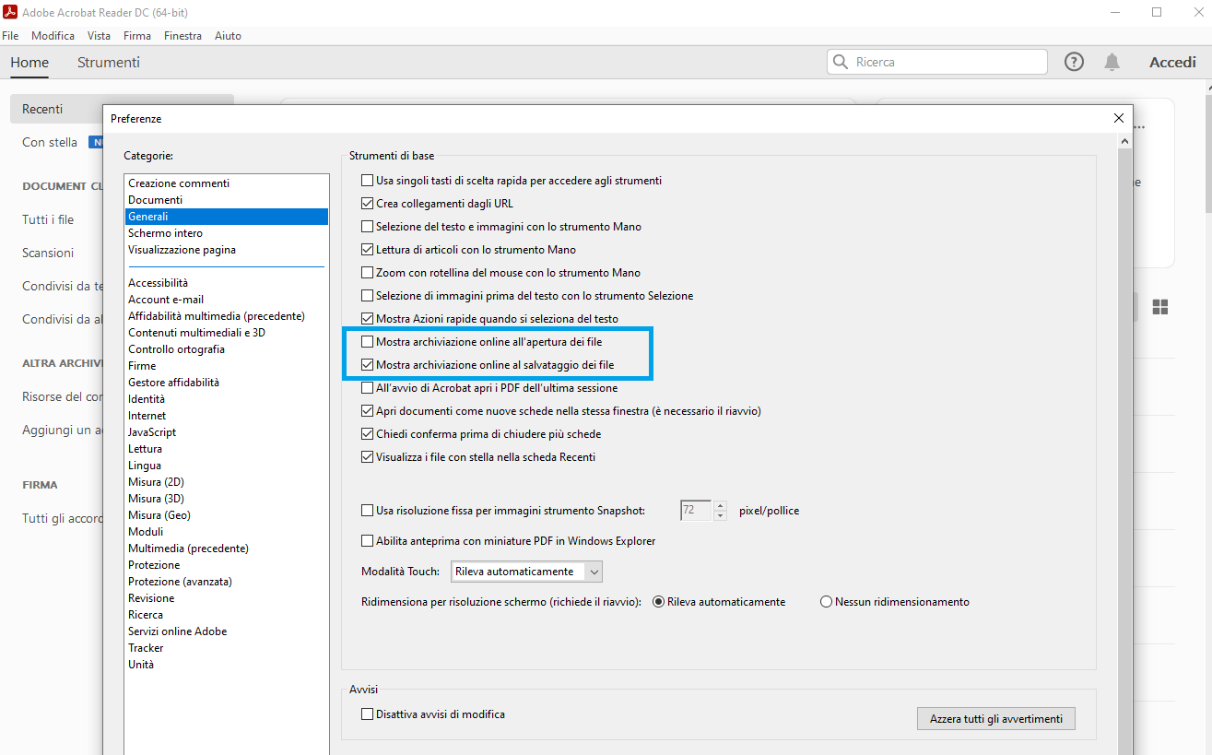This screenshot has height=755, width=1212.
Task: Open the Firma menu
Action: tap(137, 36)
